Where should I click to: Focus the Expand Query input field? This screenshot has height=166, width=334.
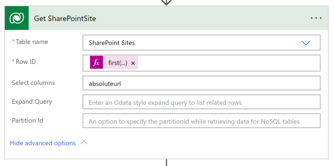tap(201, 102)
